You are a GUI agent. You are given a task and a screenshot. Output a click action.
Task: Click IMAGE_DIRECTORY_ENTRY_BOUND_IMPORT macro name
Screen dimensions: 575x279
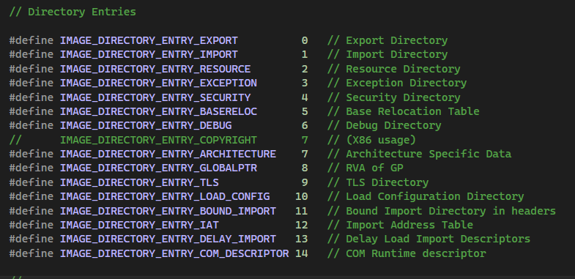[x=168, y=211]
